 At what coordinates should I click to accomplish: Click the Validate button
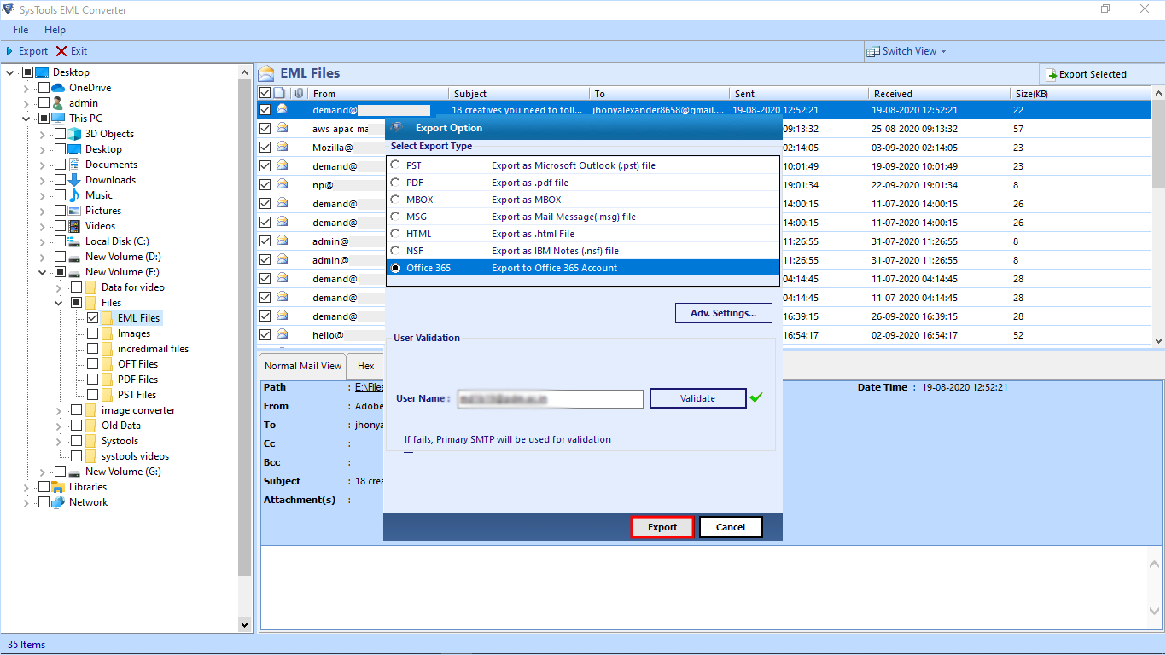coord(697,398)
